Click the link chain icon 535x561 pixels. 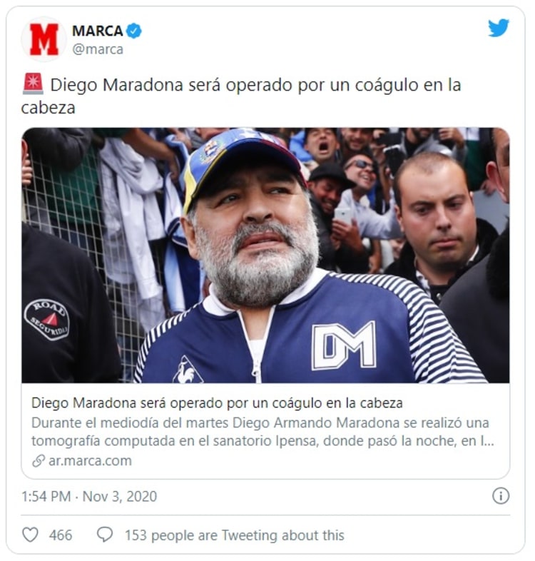click(39, 461)
